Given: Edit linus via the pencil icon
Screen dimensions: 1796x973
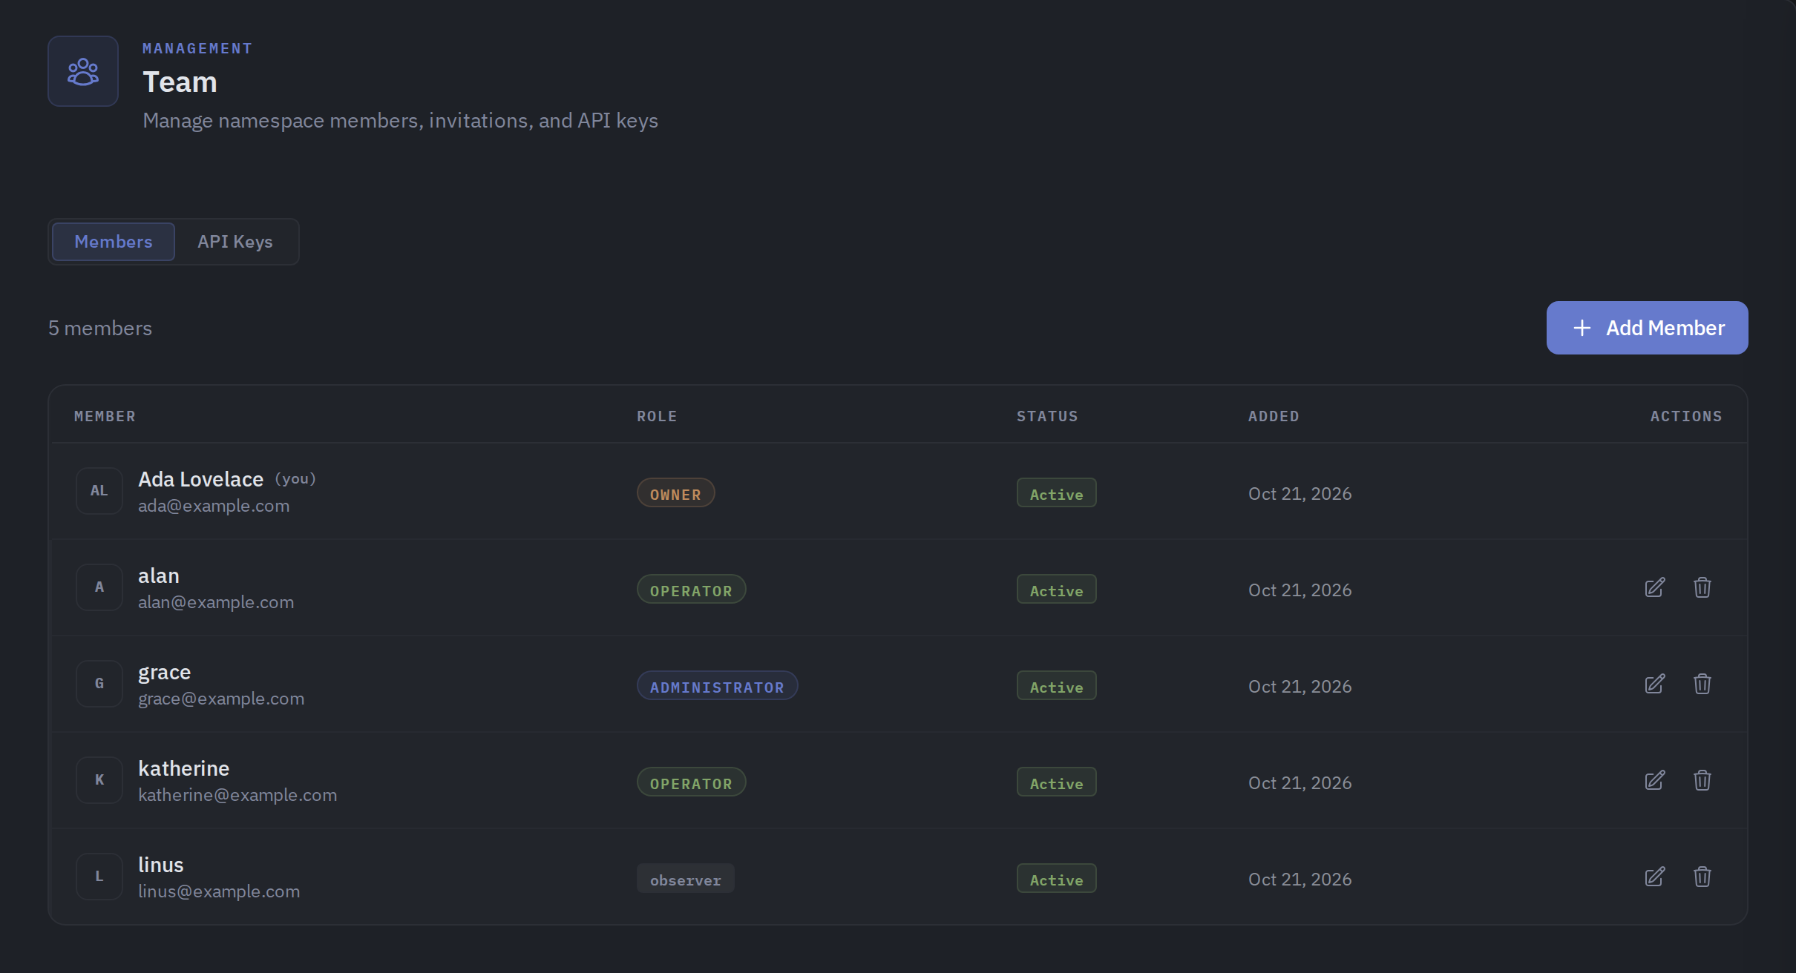Looking at the screenshot, I should click(1655, 877).
